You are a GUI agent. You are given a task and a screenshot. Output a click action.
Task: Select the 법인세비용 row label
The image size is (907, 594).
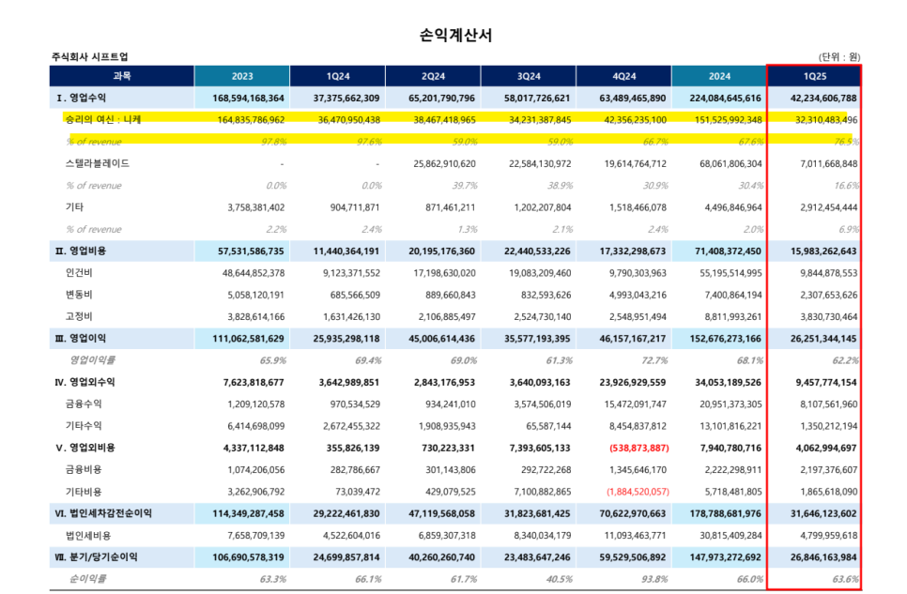click(88, 535)
